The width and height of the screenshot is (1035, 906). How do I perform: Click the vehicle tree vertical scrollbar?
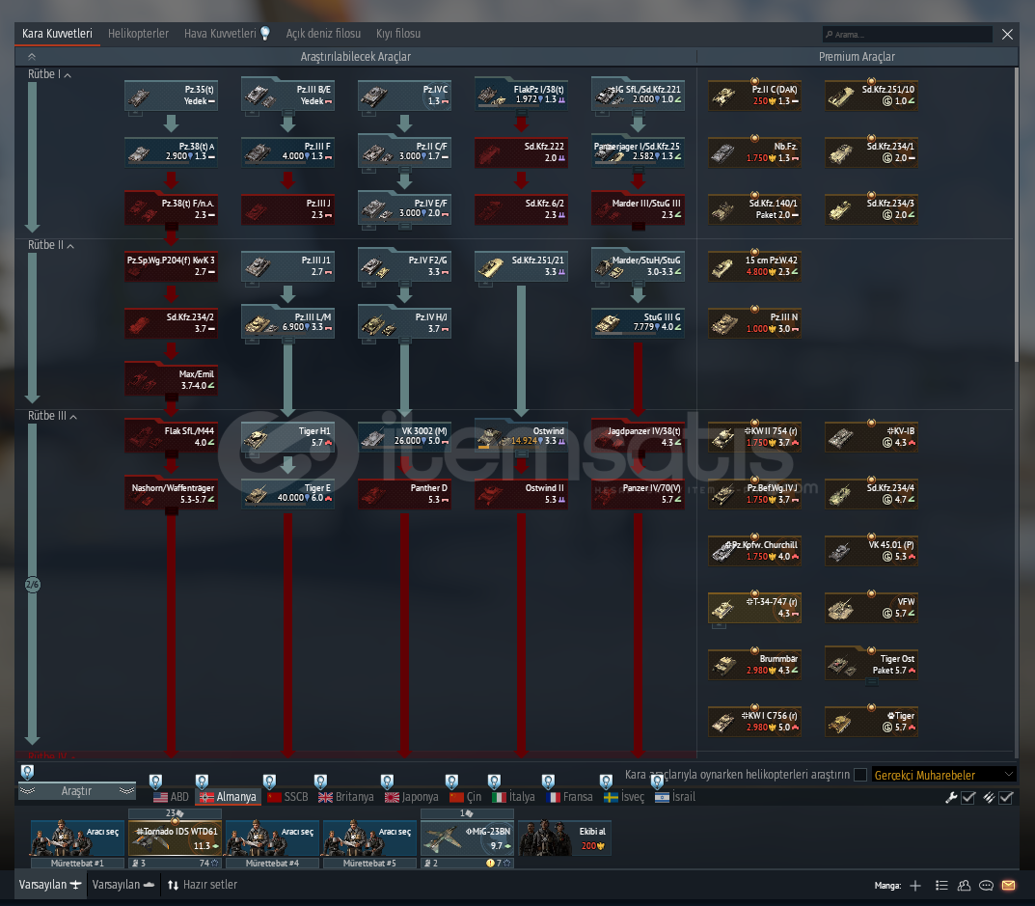click(x=1016, y=214)
